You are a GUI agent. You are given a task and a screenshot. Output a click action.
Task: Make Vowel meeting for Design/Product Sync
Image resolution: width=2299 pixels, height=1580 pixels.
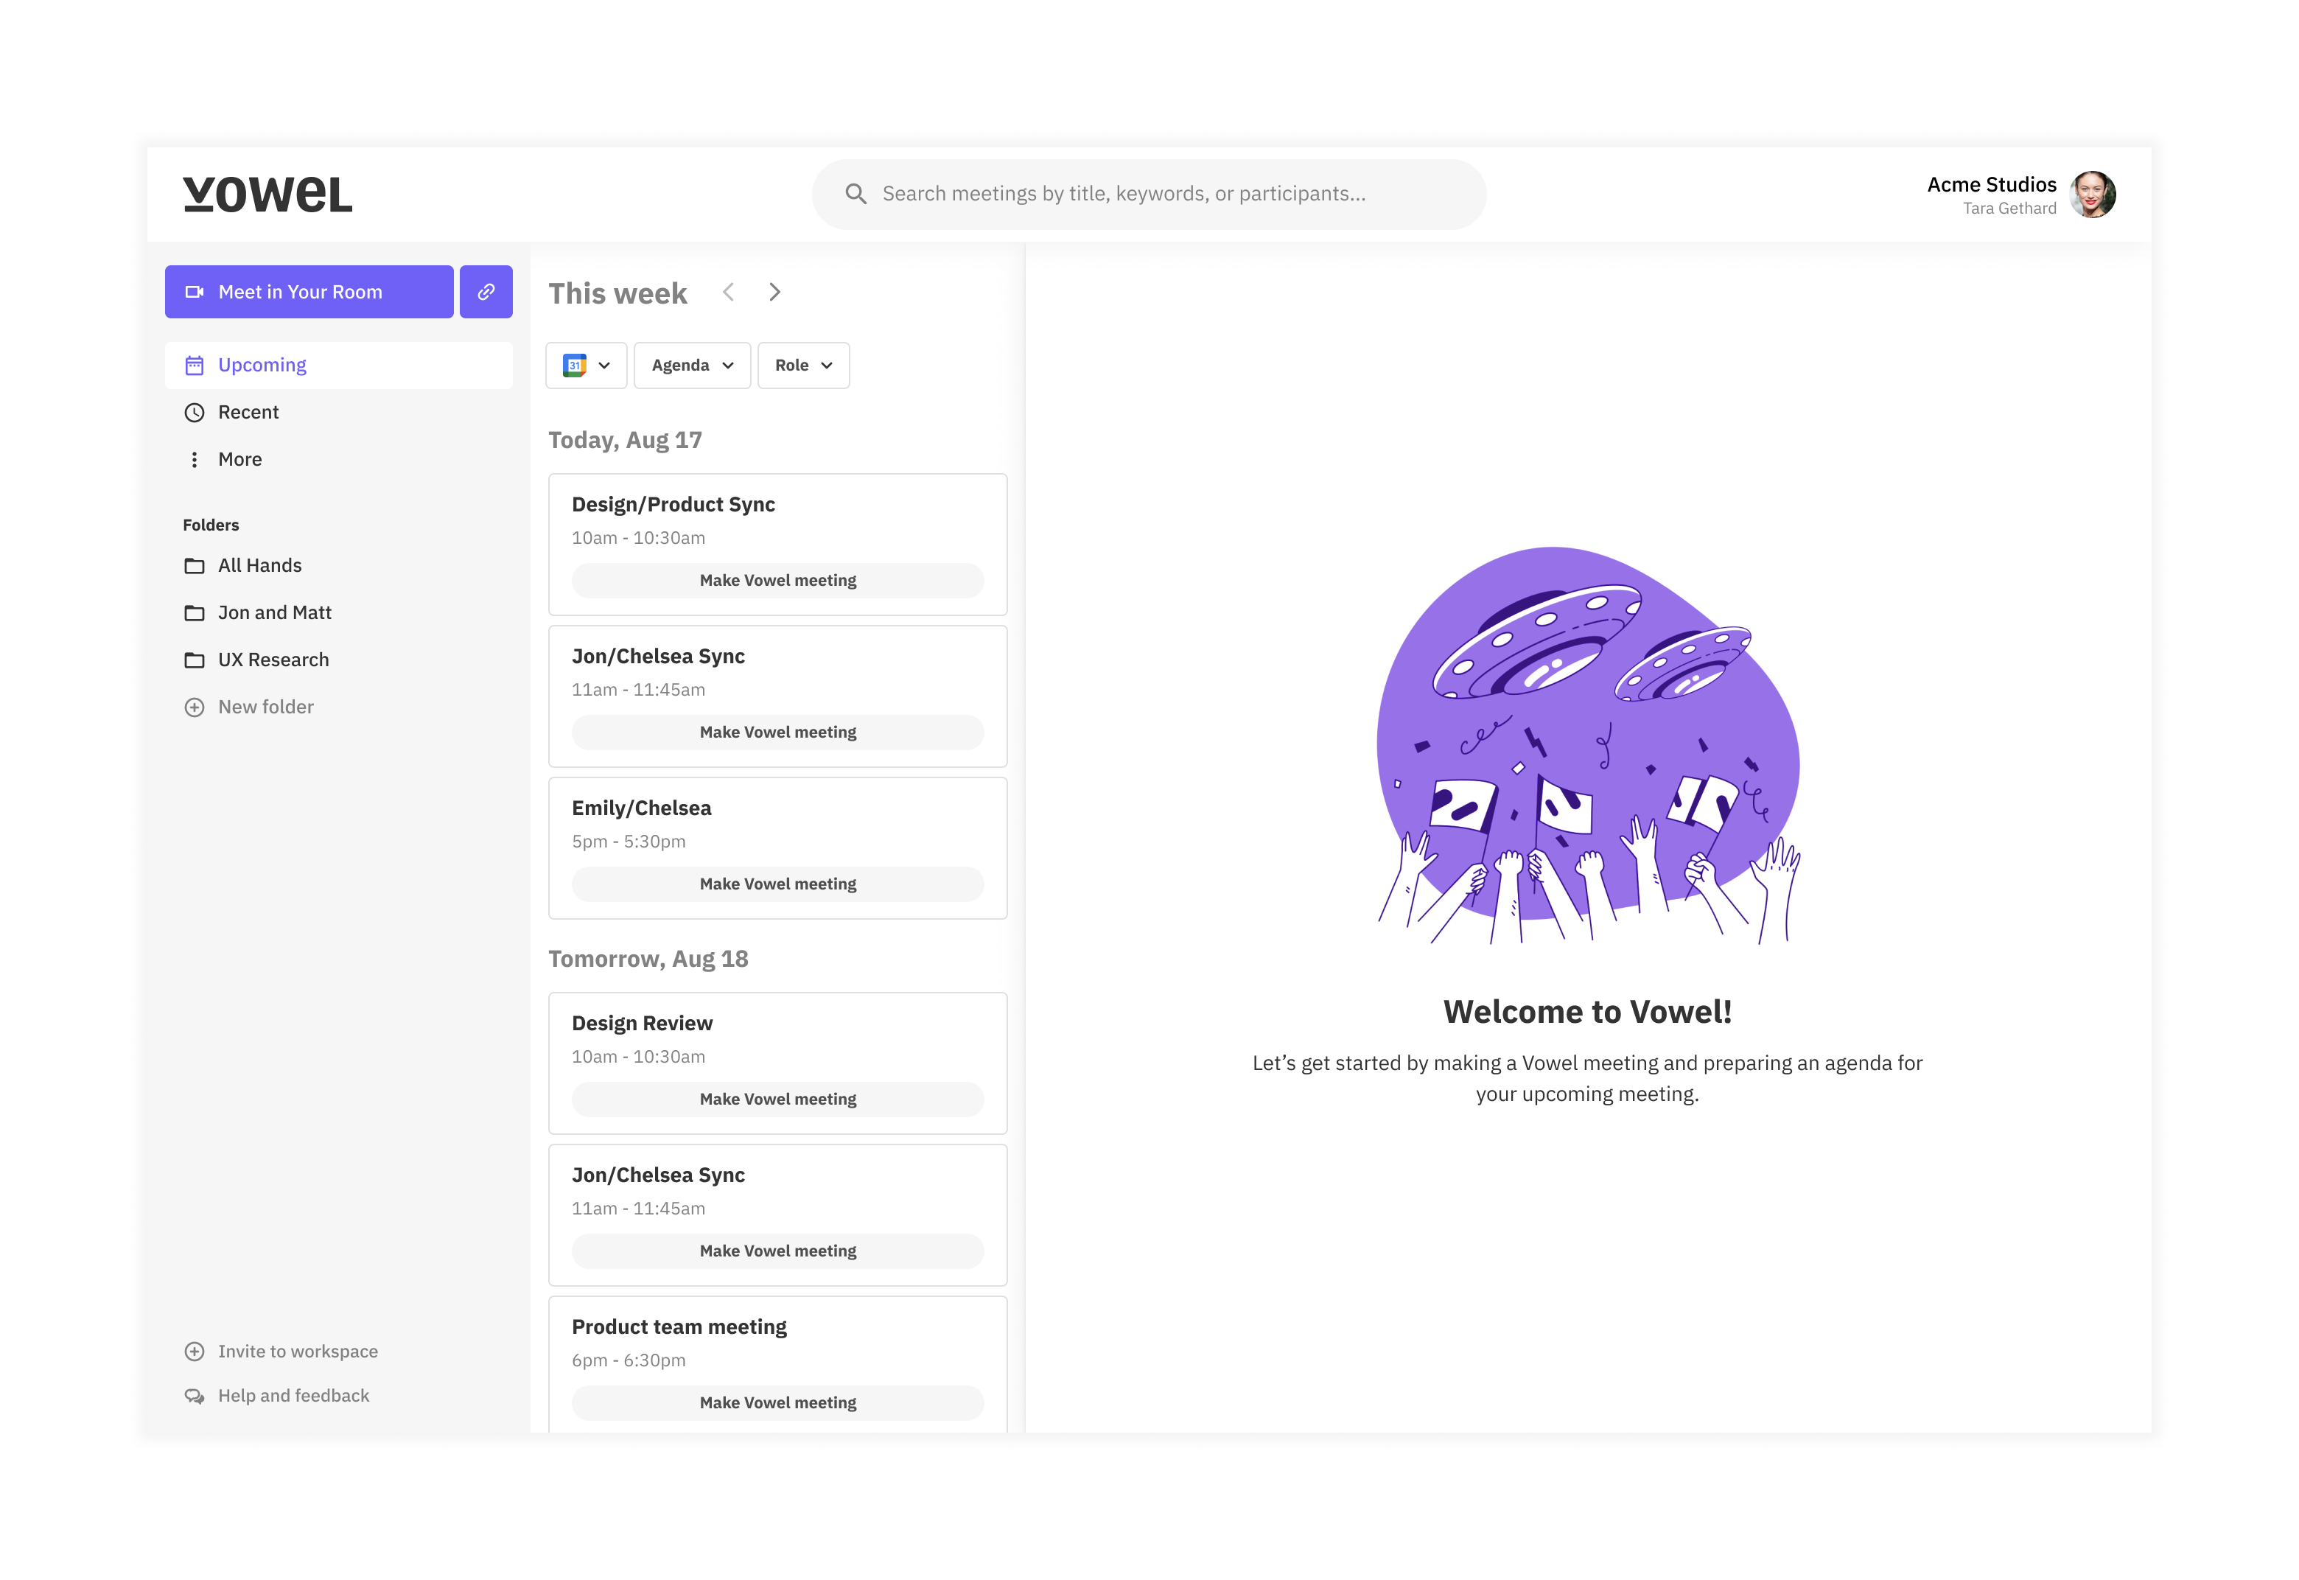(x=778, y=580)
